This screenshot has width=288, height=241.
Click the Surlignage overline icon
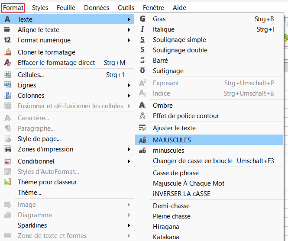142,71
